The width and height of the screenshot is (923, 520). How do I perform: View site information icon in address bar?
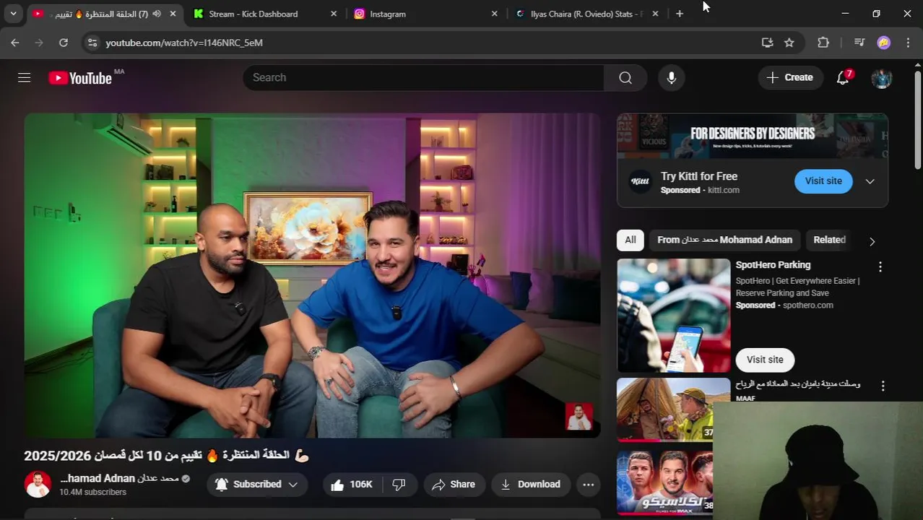pyautogui.click(x=92, y=43)
